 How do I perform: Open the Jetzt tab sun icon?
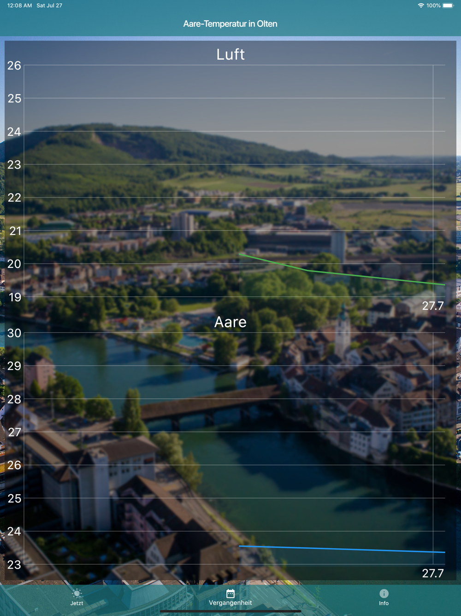pyautogui.click(x=77, y=593)
